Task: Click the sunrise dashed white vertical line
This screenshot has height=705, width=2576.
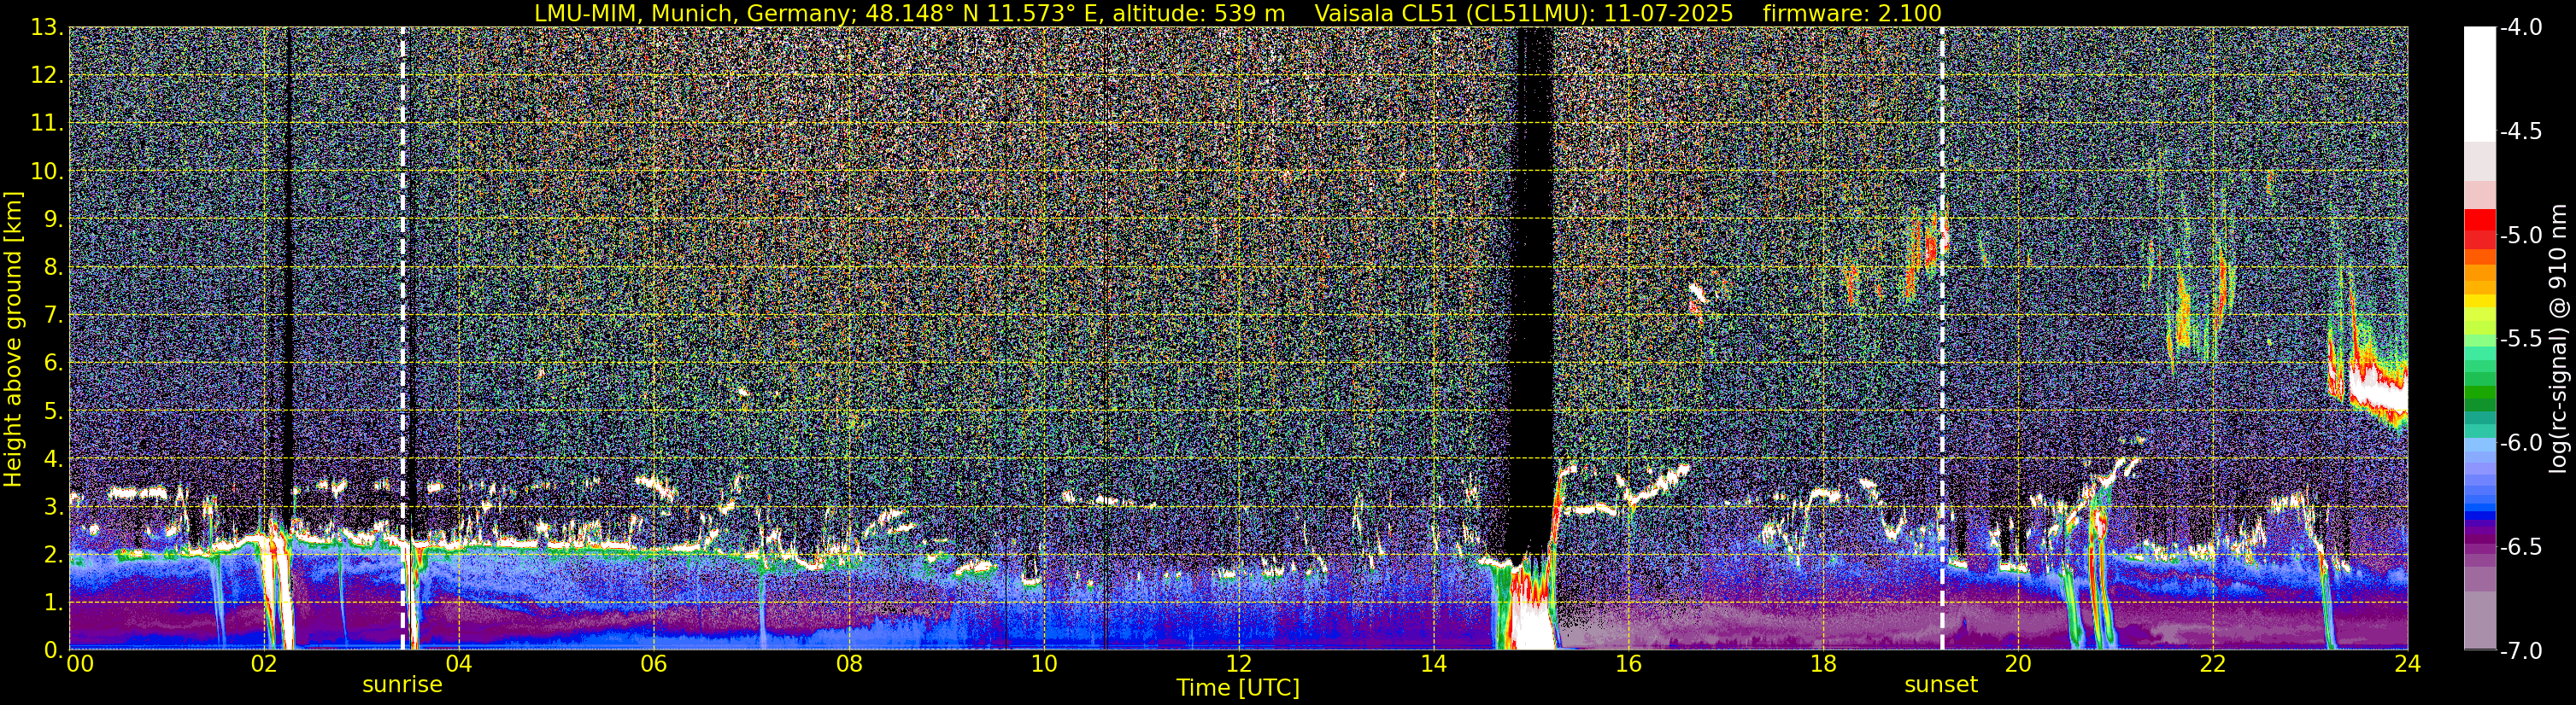Action: coord(403,339)
